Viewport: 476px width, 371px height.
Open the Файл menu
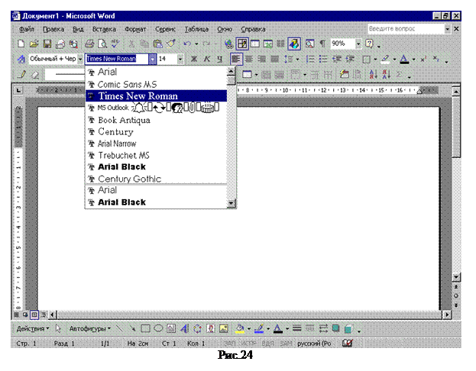[x=27, y=30]
